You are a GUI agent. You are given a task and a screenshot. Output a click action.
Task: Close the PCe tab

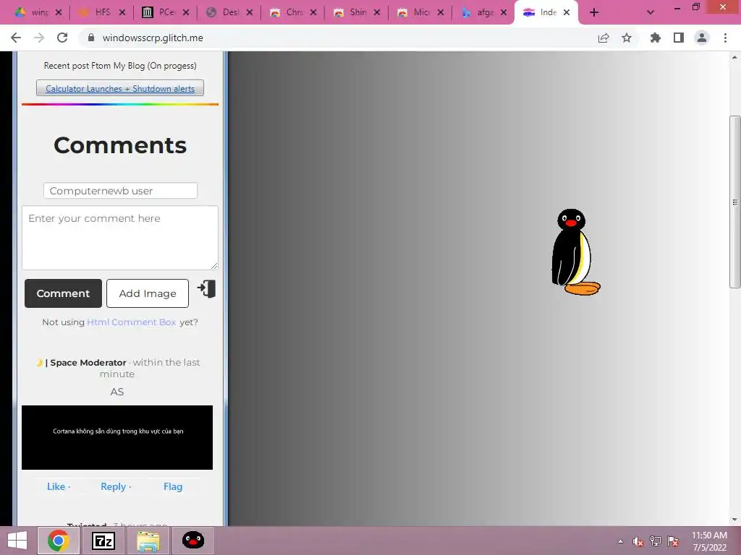(x=186, y=13)
